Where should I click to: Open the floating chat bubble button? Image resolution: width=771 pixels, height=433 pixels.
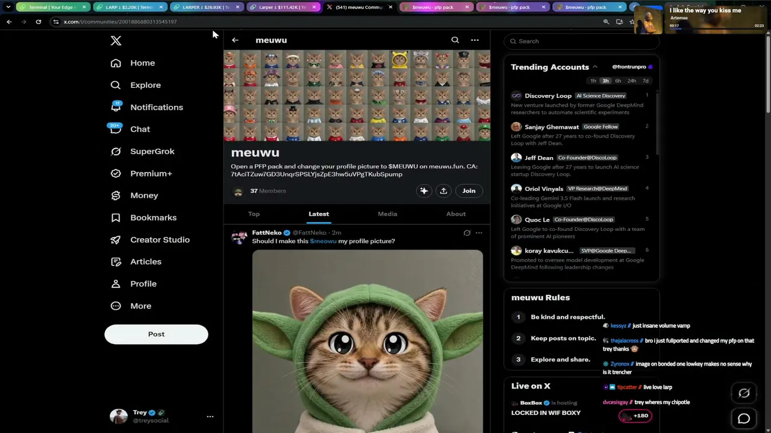point(744,419)
